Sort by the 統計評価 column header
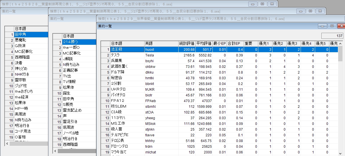 [x=187, y=44]
